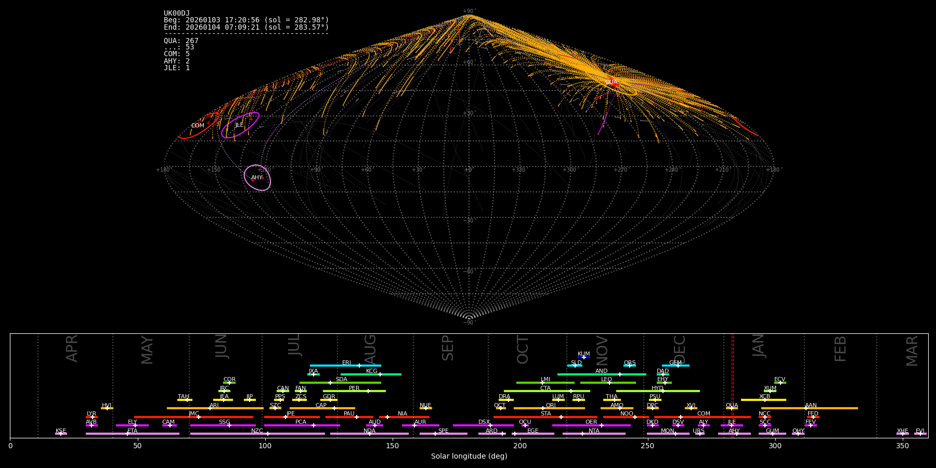Viewport: 936px width, 468px height.
Task: Click the PER shower label in the timeline
Action: click(354, 388)
